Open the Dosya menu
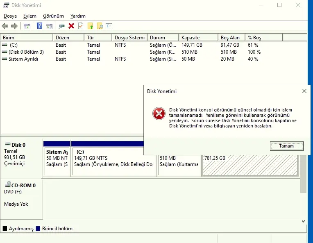The image size is (313, 243). pyautogui.click(x=10, y=16)
